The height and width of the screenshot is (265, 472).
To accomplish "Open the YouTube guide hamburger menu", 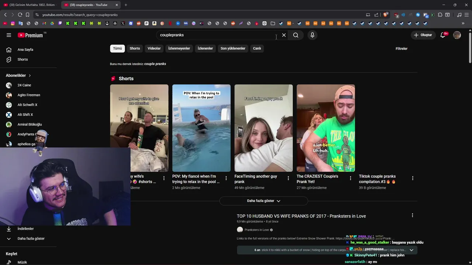I will (x=9, y=35).
